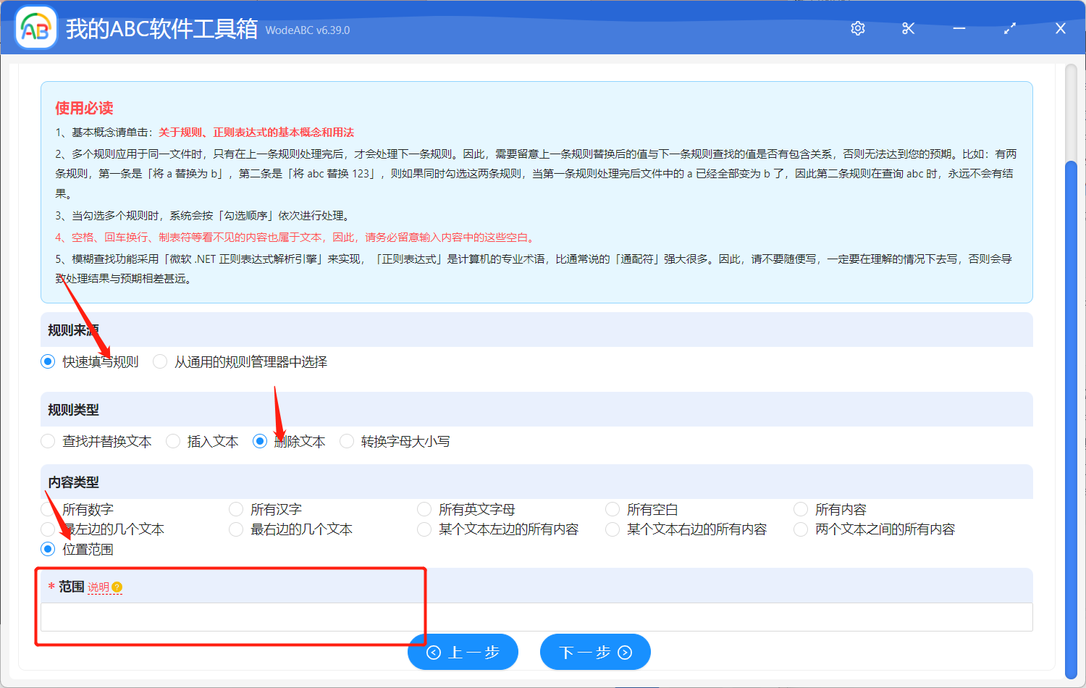
Task: Choose 转换字母大小写 rule type
Action: [x=347, y=441]
